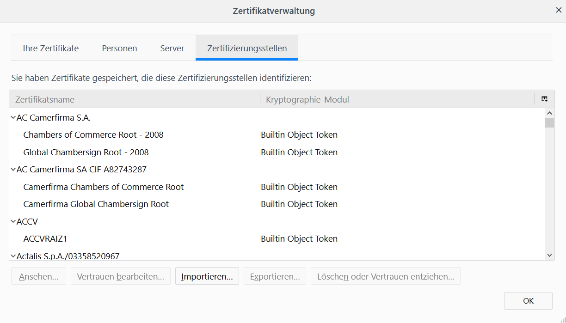Viewport: 566px width, 323px height.
Task: Collapse the AC Camerfirma SA CIF A82743287 group
Action: point(13,170)
